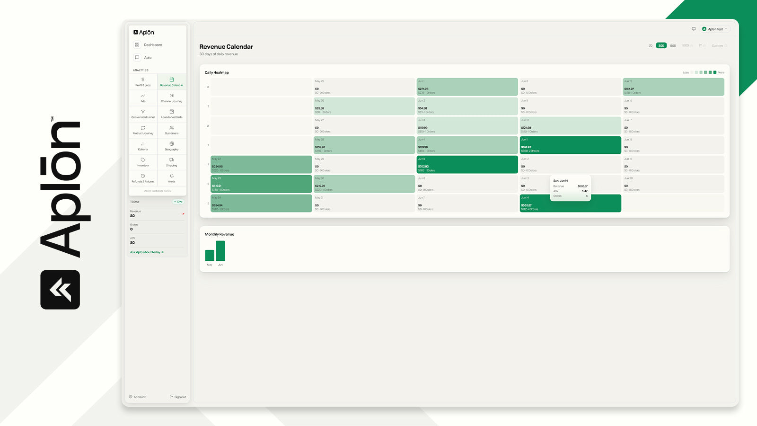Select the May 24 heatmap cell
Screen dimensions: 757x426
261,204
